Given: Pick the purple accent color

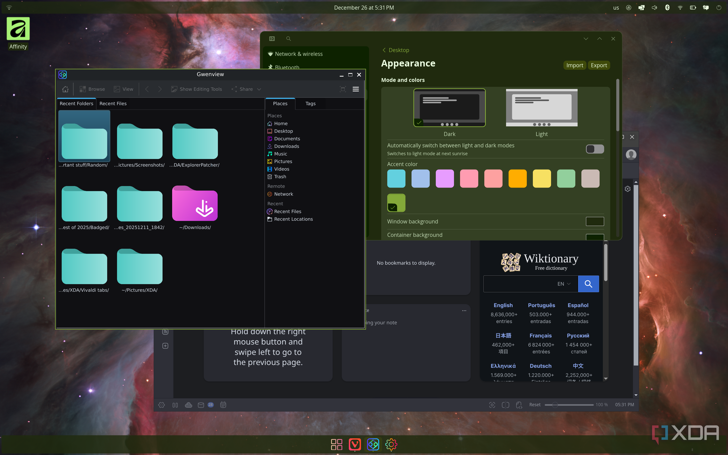Looking at the screenshot, I should (x=445, y=178).
